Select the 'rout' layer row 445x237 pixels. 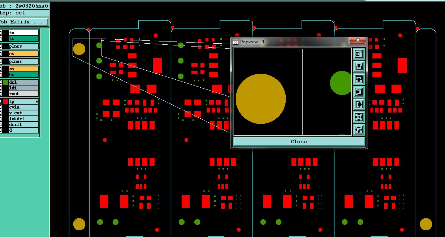click(x=23, y=94)
